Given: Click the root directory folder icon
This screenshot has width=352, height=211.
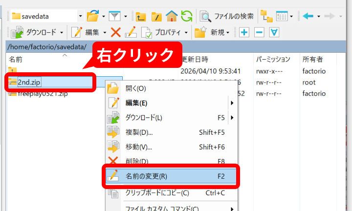Looking at the screenshot, I should click(156, 16).
